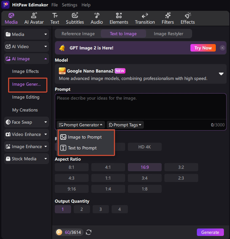Open the Prompt Tags dropdown
This screenshot has width=230, height=239.
pyautogui.click(x=125, y=125)
